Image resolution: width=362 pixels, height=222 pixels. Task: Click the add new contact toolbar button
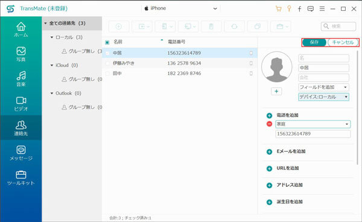(x=119, y=27)
